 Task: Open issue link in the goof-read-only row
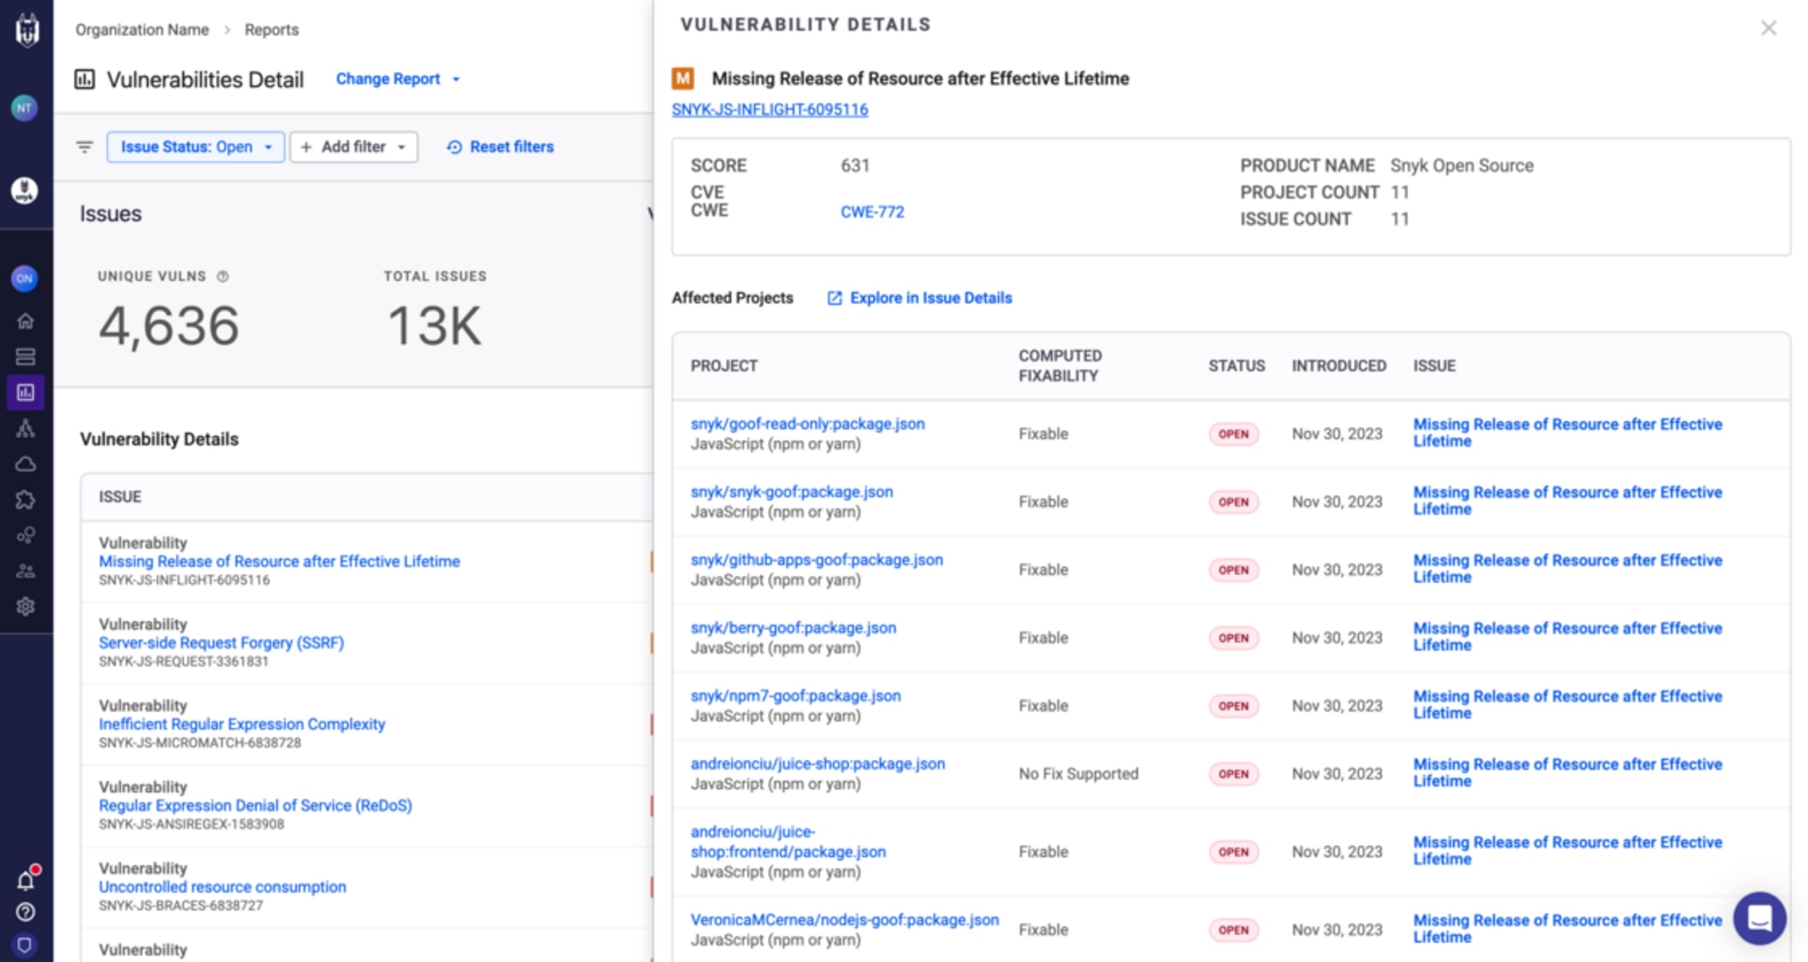tap(1567, 432)
